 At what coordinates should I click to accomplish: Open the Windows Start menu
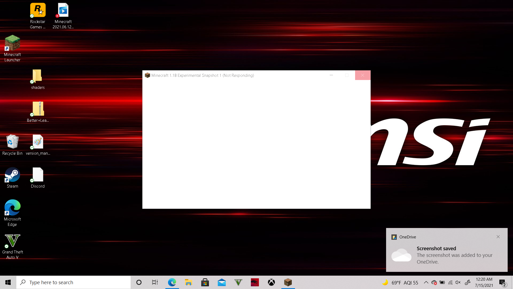8,282
